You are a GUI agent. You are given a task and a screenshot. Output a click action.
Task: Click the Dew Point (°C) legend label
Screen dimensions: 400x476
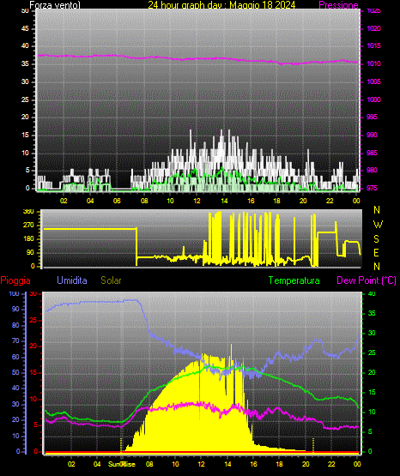click(x=367, y=280)
